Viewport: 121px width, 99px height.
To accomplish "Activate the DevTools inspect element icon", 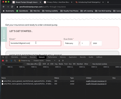I will pos(3,57).
